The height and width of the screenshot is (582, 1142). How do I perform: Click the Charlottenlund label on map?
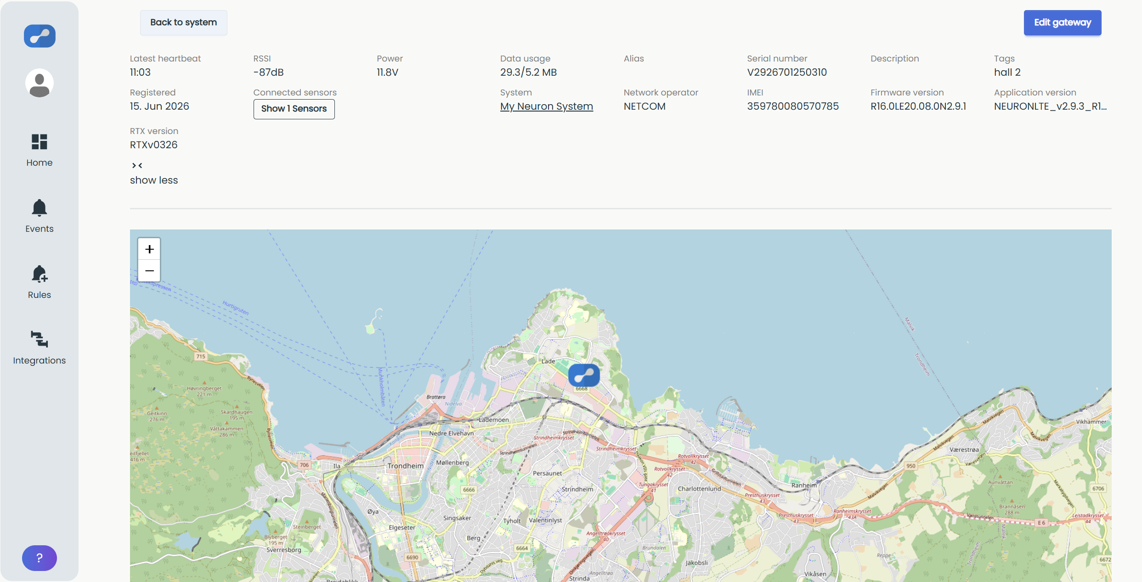[699, 489]
